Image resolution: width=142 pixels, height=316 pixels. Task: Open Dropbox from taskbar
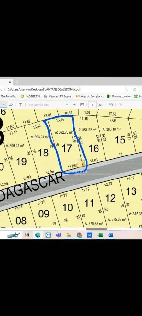coord(90,235)
